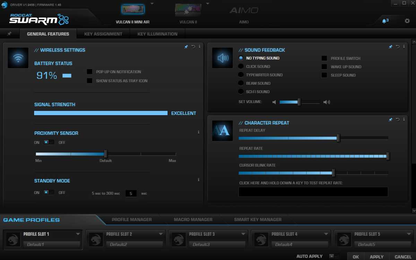This screenshot has height=260, width=416.
Task: Reset the Character Repeat panel
Action: 398,120
